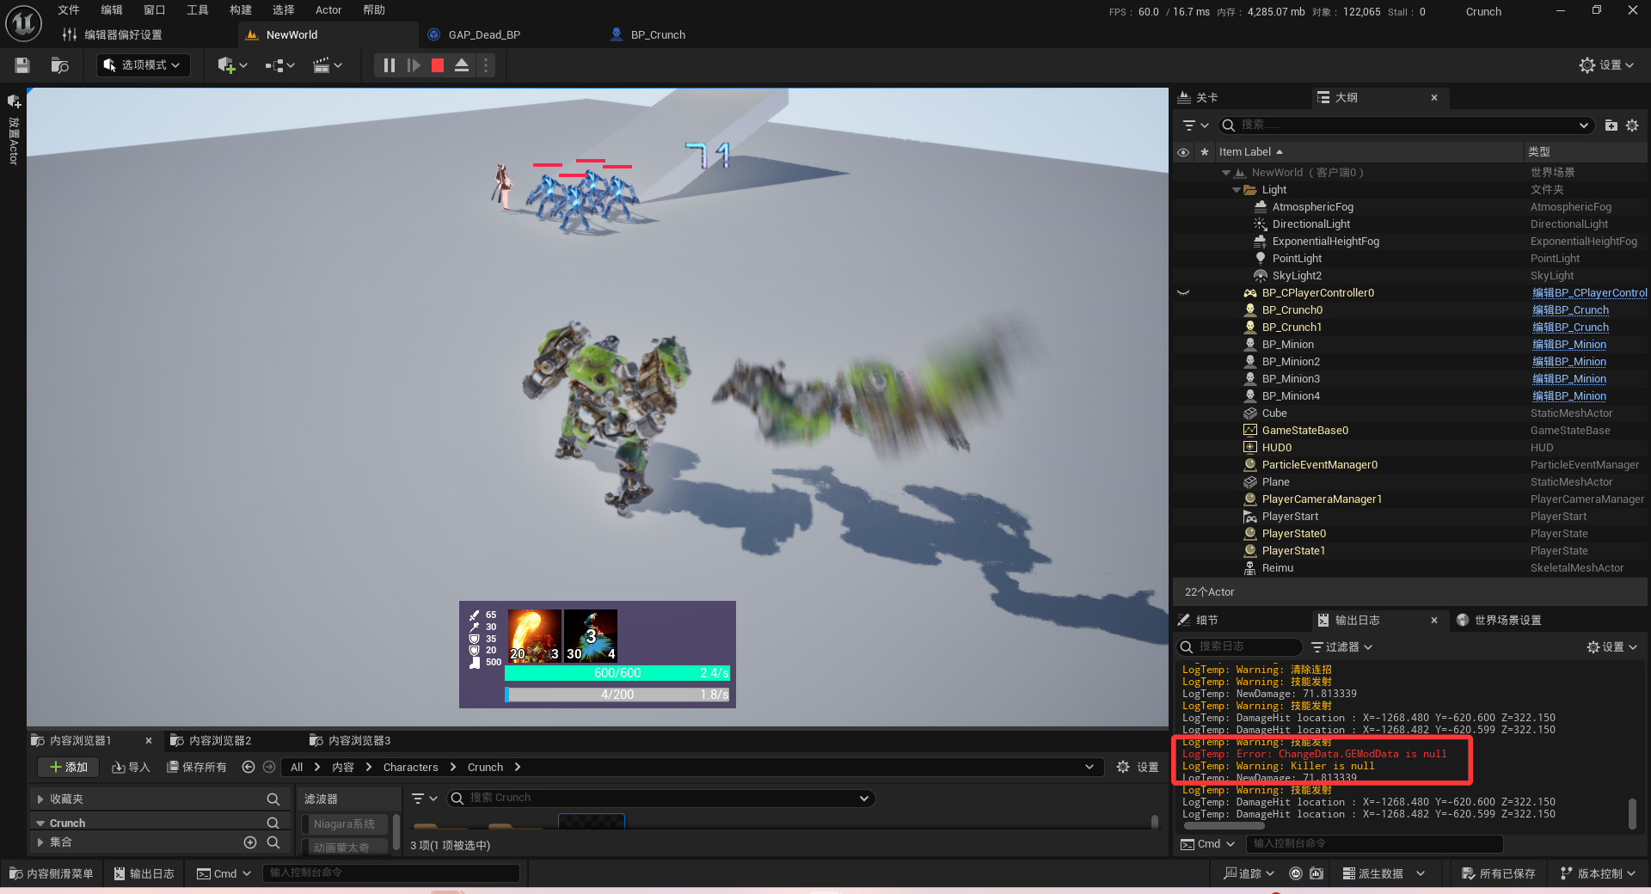The height and width of the screenshot is (894, 1651).
Task: Select Reimu skeletal mesh actor
Action: 1278,568
